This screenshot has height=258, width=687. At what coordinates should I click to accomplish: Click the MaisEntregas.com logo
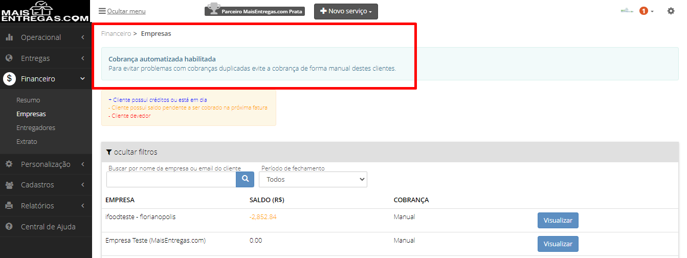pos(46,11)
